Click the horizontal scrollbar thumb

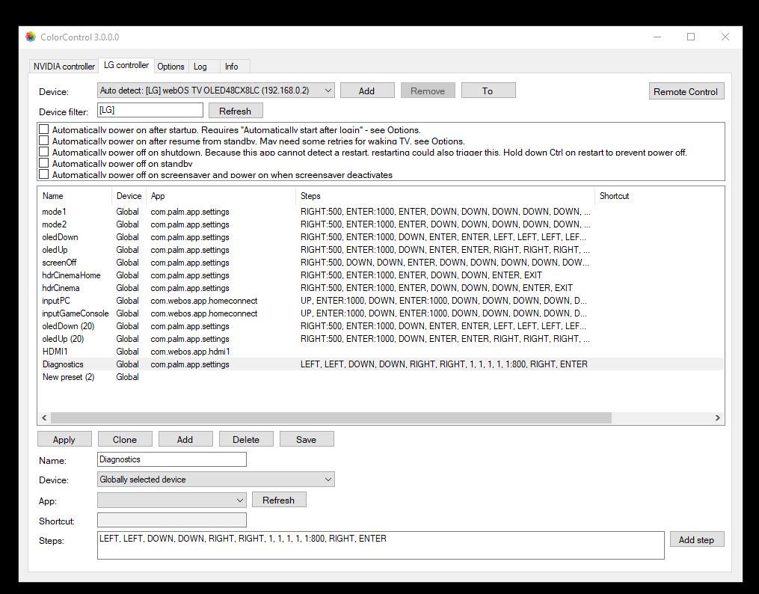[x=331, y=417]
